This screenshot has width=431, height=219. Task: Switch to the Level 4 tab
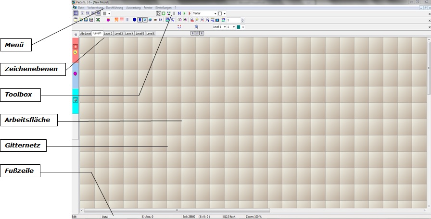point(129,34)
